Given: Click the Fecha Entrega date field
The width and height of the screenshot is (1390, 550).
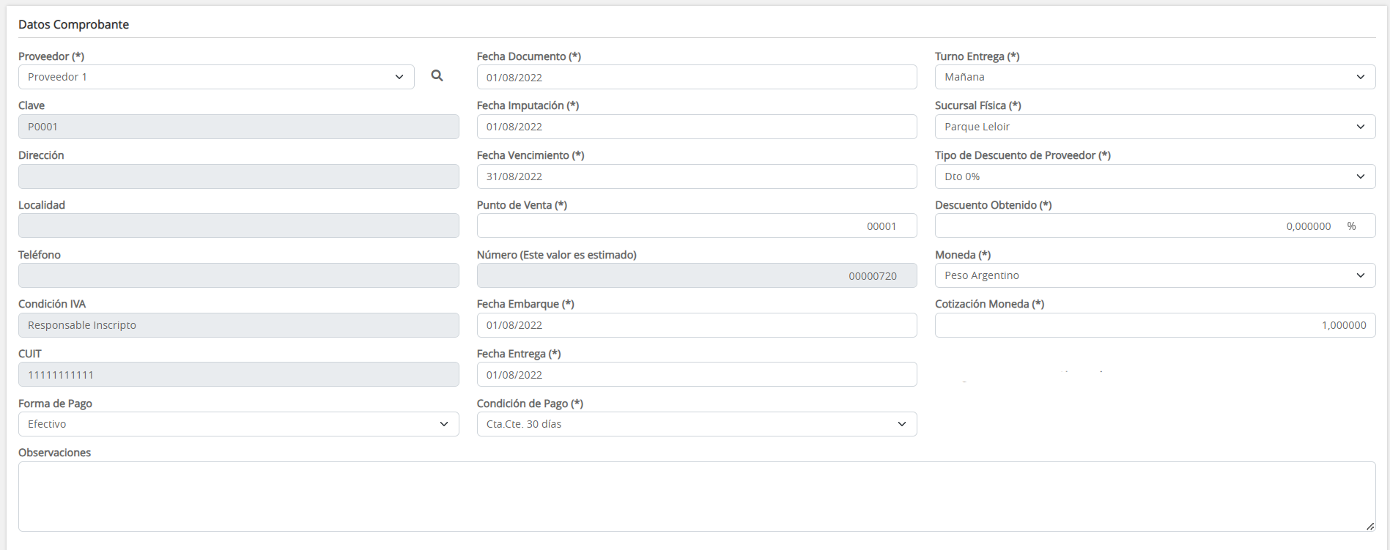Looking at the screenshot, I should (x=696, y=374).
